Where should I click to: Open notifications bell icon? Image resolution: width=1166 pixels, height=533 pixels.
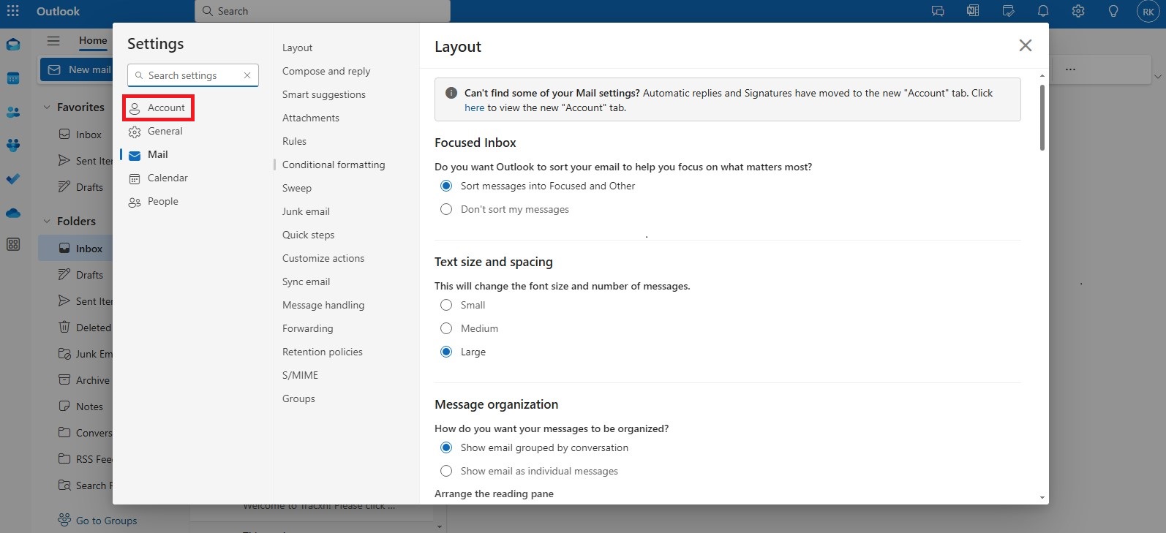coord(1043,11)
